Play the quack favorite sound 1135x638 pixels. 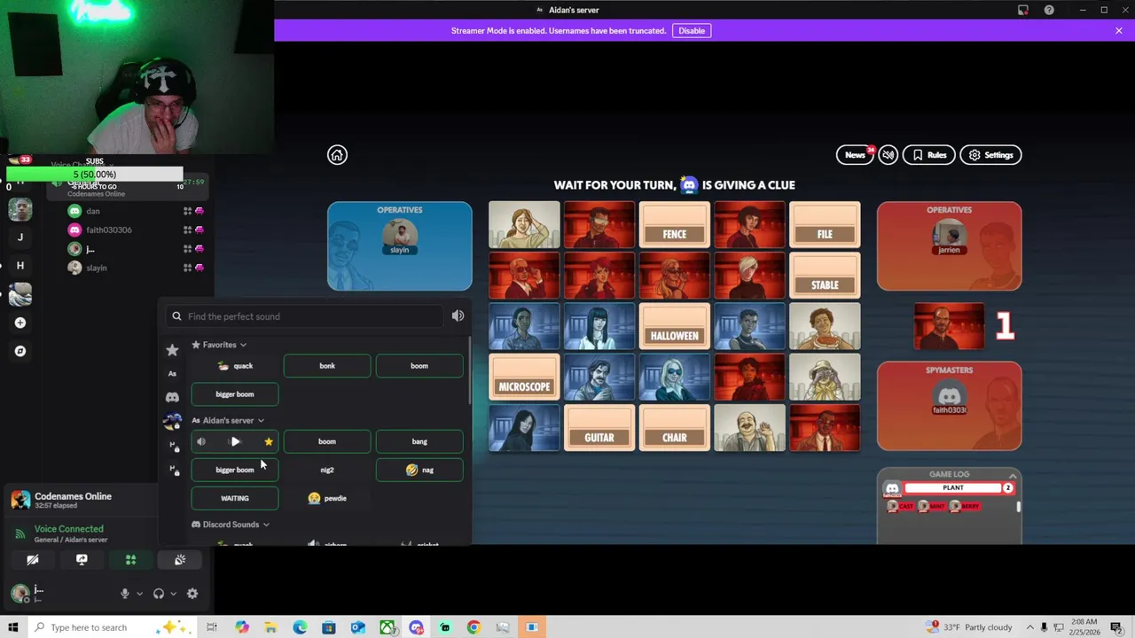pos(235,366)
